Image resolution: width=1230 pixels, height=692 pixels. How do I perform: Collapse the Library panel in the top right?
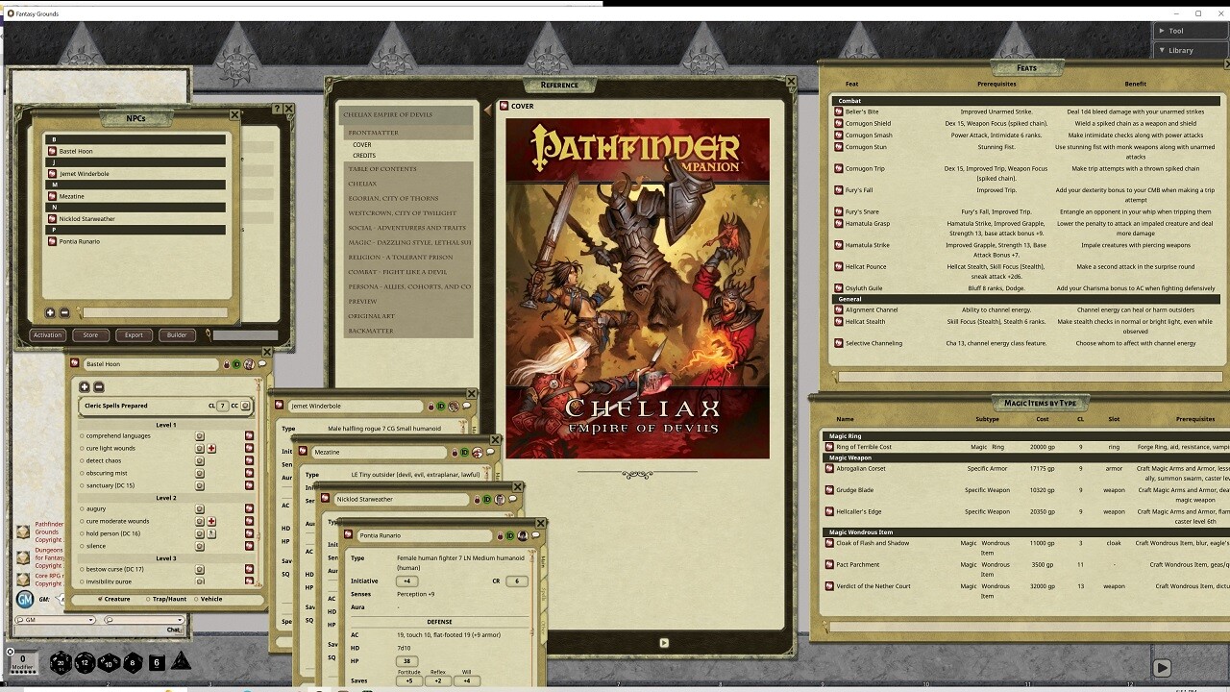(x=1179, y=50)
